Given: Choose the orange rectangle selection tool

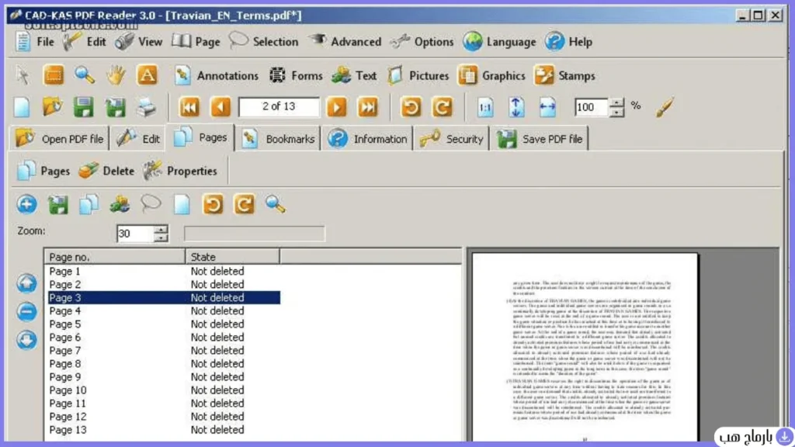Looking at the screenshot, I should [54, 75].
